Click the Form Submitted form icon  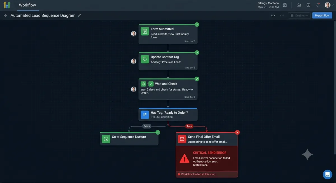pos(145,31)
